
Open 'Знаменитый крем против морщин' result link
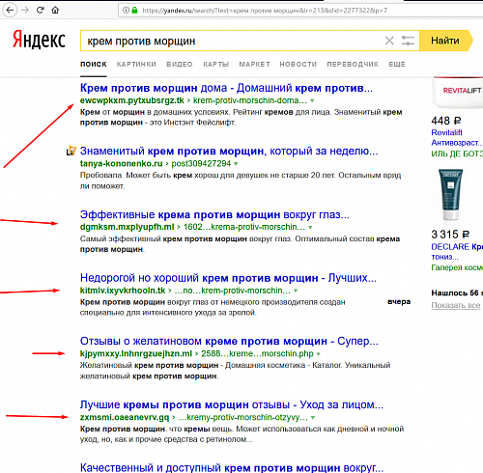pos(229,151)
